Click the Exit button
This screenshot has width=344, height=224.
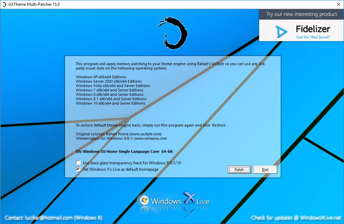(x=265, y=170)
